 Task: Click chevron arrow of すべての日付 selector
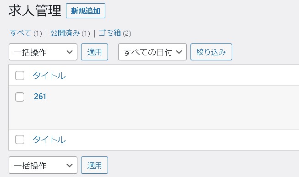coord(179,52)
